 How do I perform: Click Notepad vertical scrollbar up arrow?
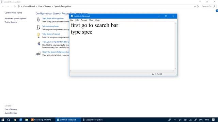[x=176, y=23]
